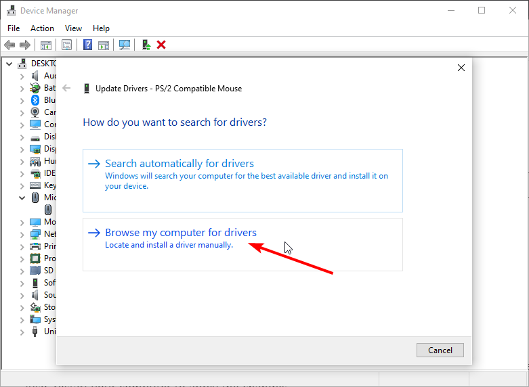Expand the Monitors category chevron
The width and height of the screenshot is (529, 387).
pyautogui.click(x=22, y=223)
